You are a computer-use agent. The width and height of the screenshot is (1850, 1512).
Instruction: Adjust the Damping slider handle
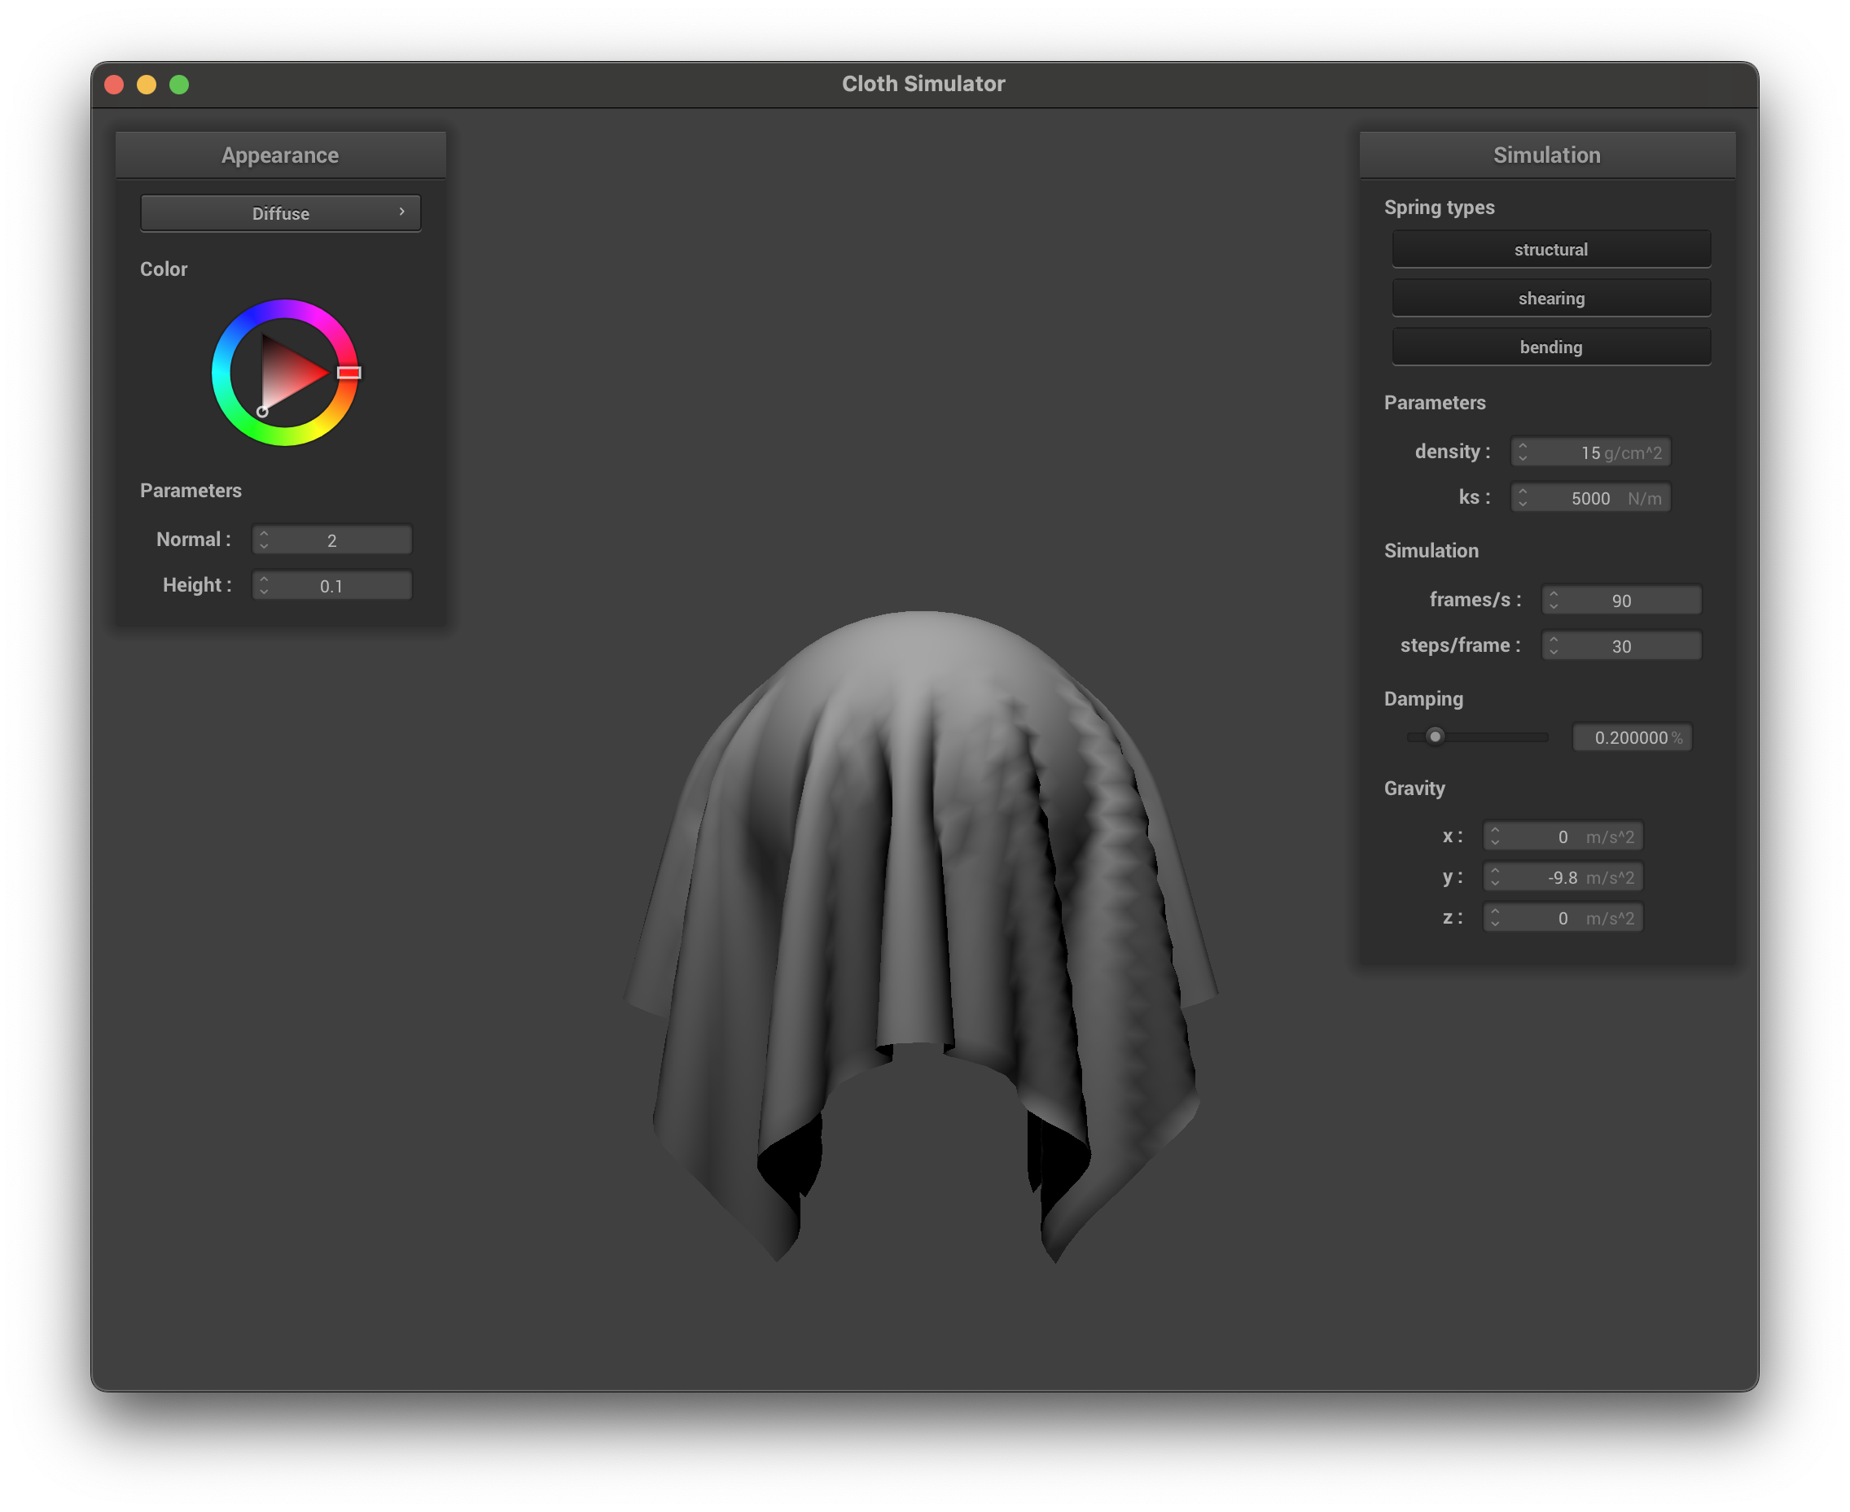pyautogui.click(x=1436, y=736)
